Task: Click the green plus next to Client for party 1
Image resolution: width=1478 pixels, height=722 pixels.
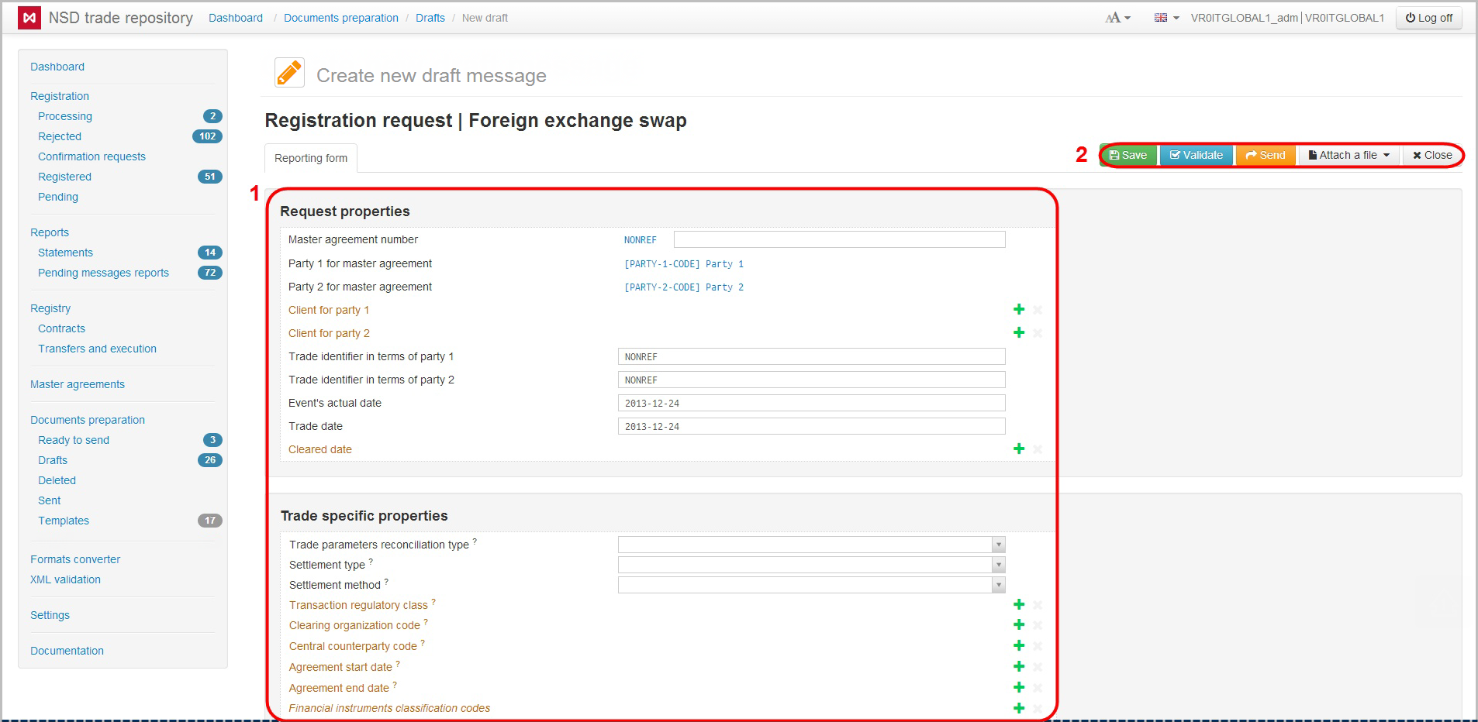Action: (x=1019, y=310)
